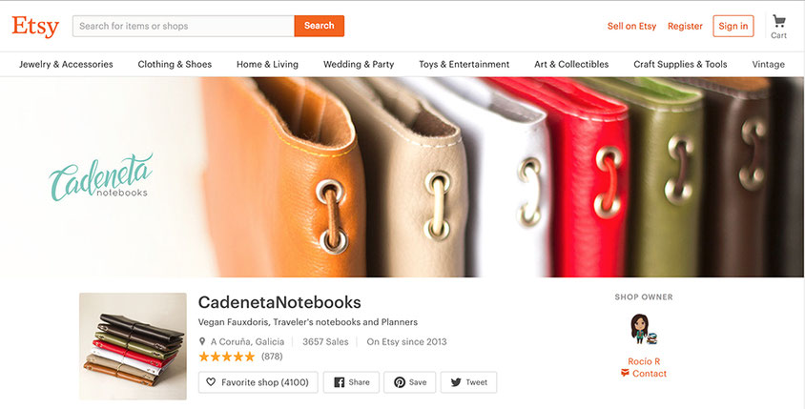This screenshot has width=805, height=409.
Task: Contact the shop owner Rocío R
Action: click(x=643, y=374)
